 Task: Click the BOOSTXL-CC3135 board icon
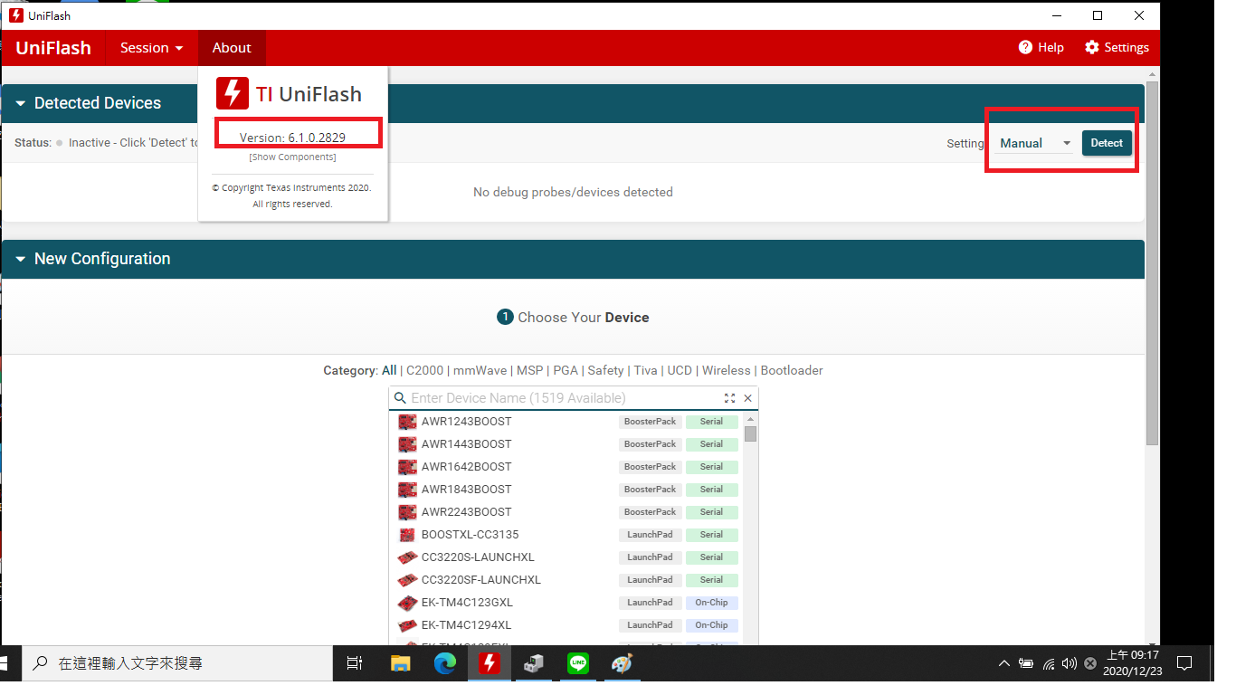click(407, 535)
